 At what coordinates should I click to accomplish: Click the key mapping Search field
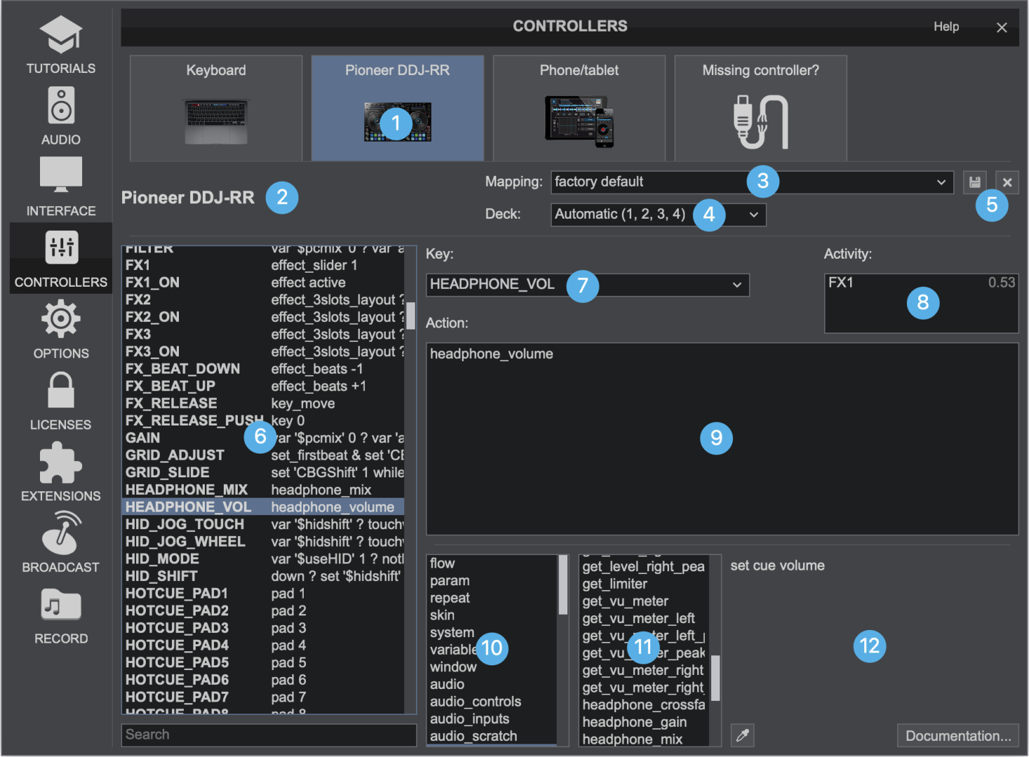[268, 735]
